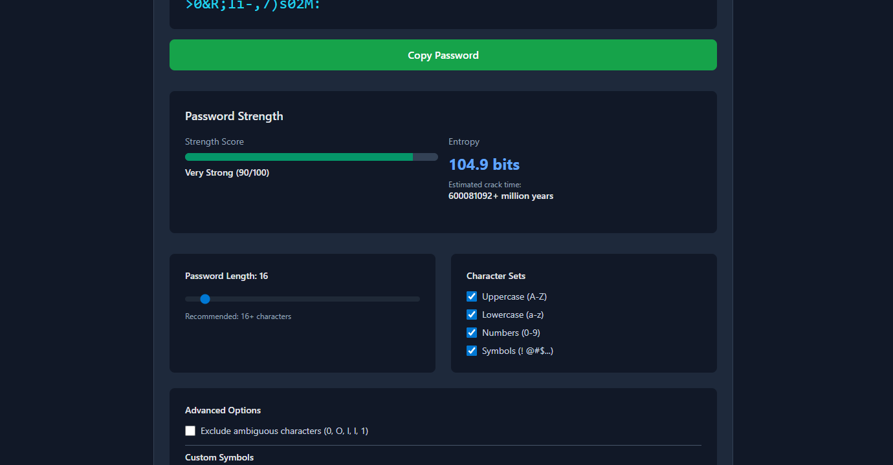Click the Password Strength heading
The height and width of the screenshot is (465, 893).
(234, 116)
